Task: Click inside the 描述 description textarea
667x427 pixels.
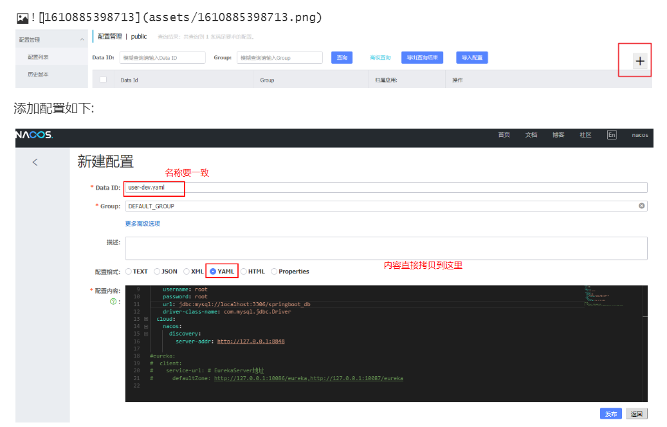Action: pyautogui.click(x=387, y=248)
